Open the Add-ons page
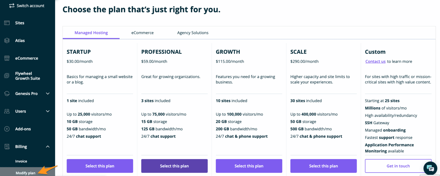Viewport: 440px width, 176px height. pos(23,129)
